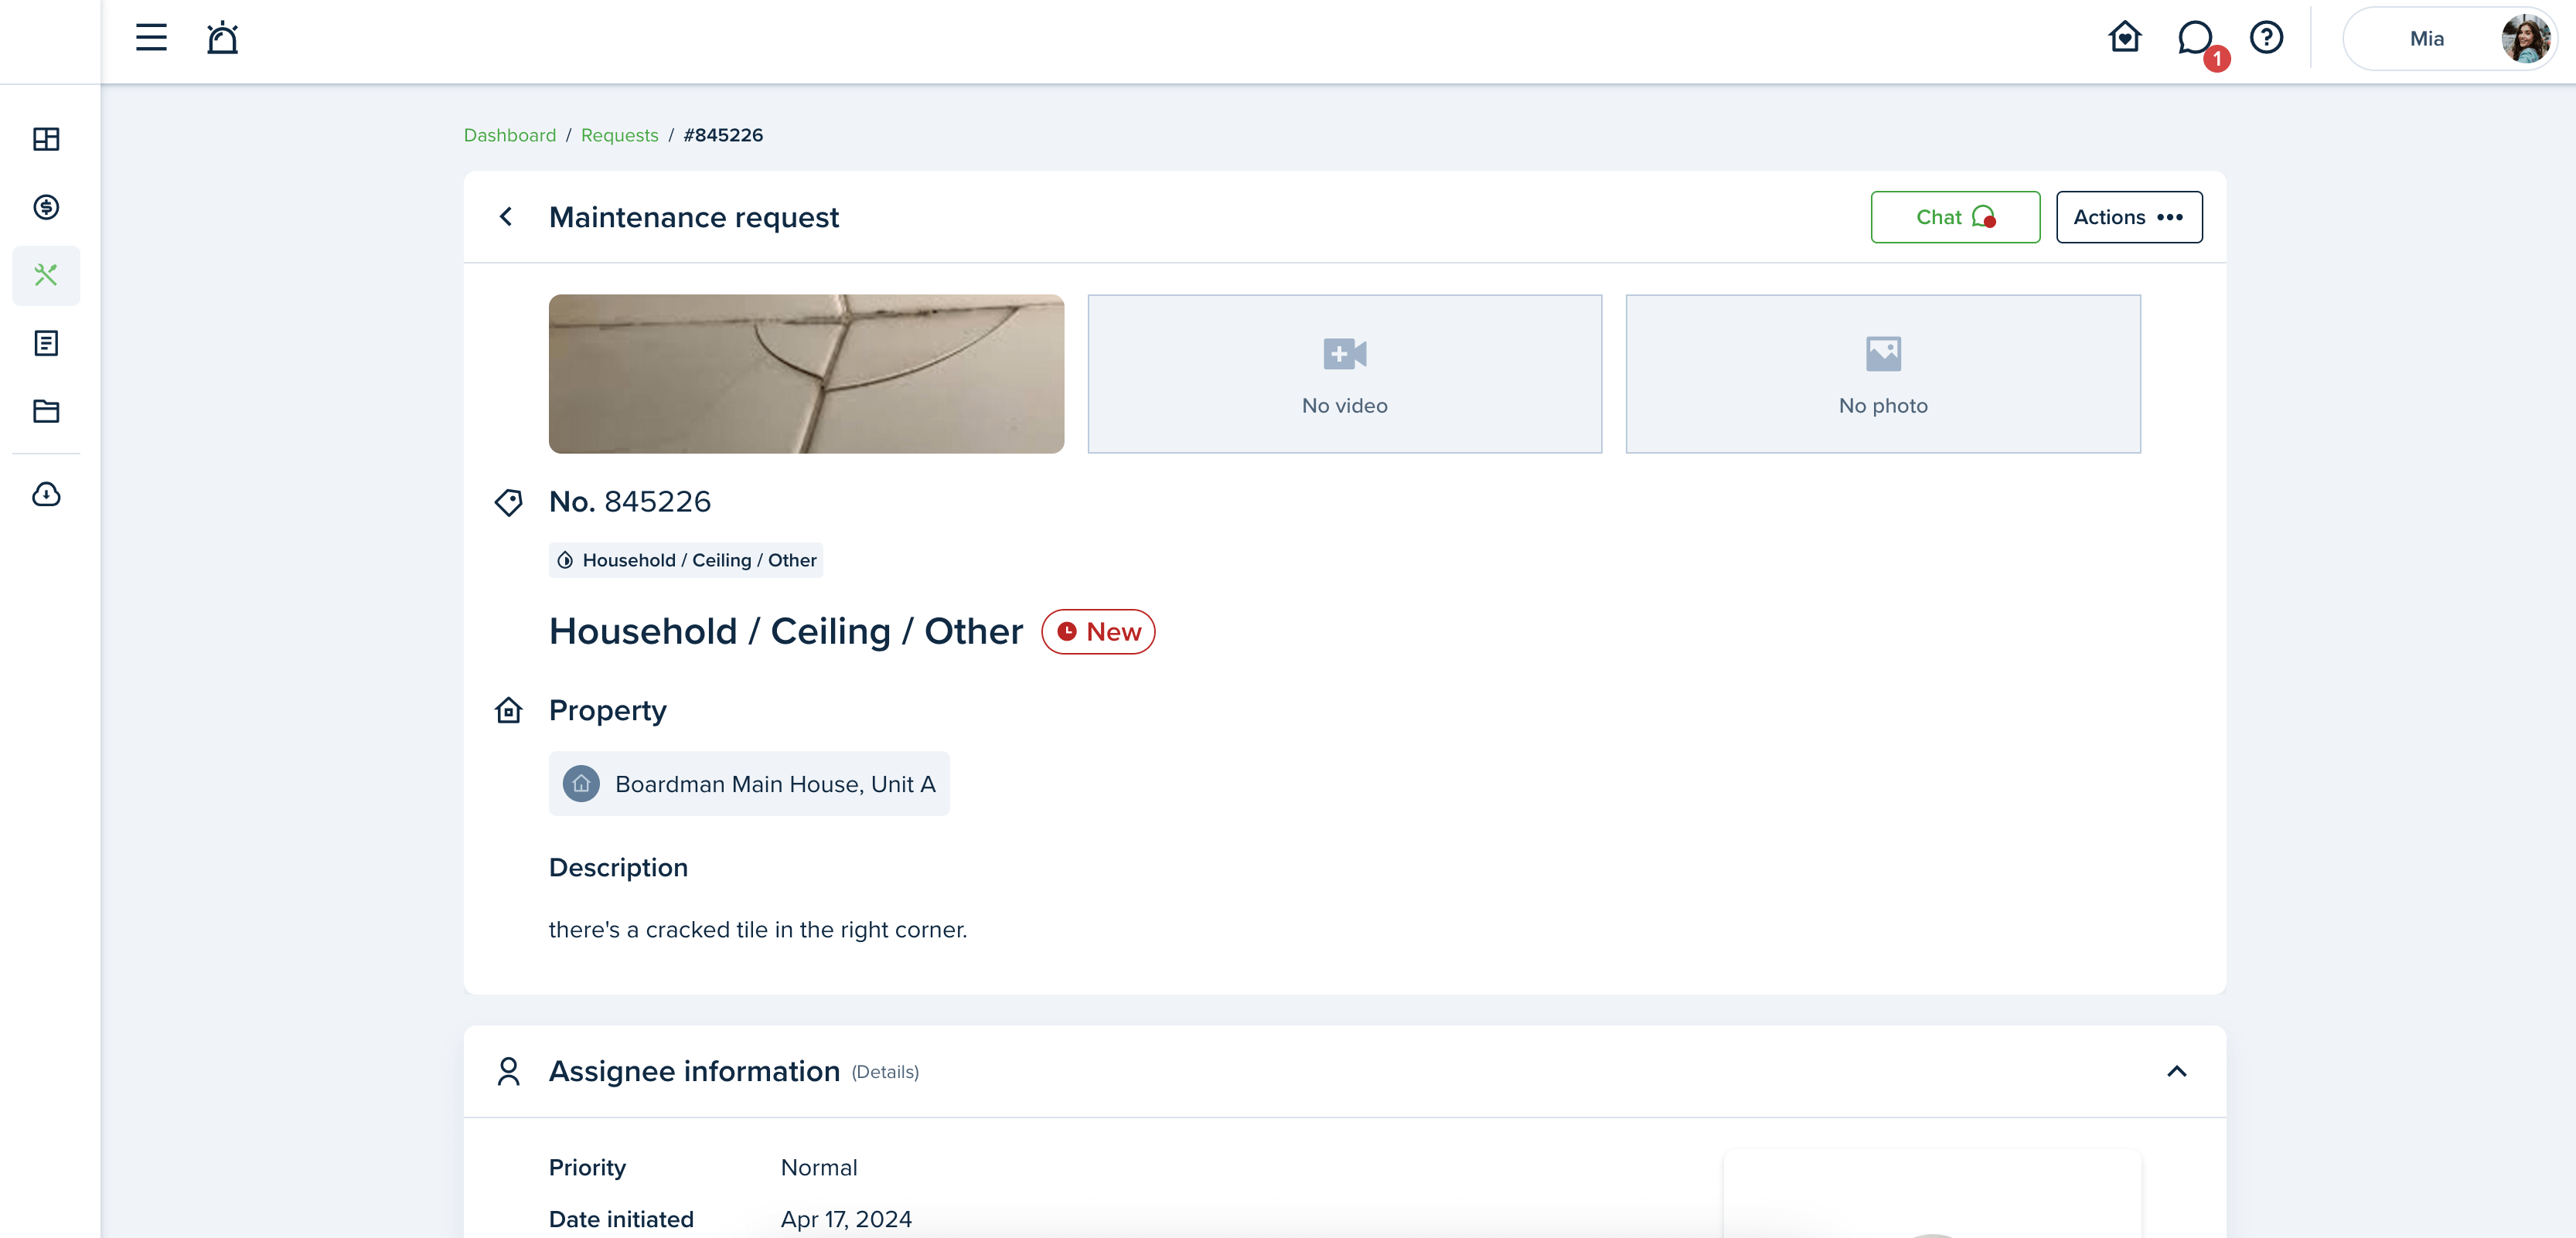Open the folder icon in sidebar

coord(46,410)
